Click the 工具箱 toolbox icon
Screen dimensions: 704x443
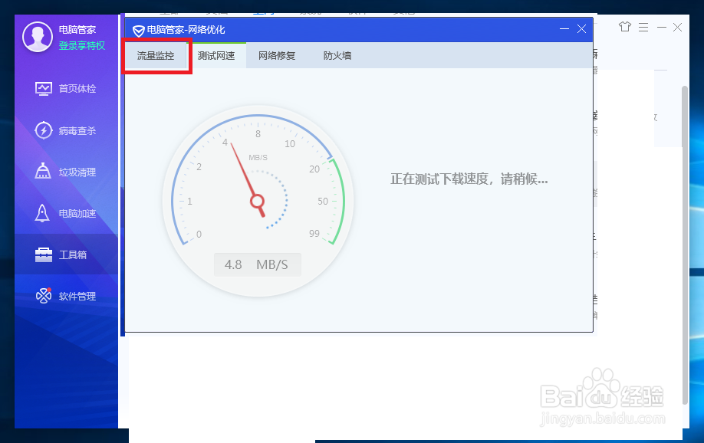click(x=44, y=254)
